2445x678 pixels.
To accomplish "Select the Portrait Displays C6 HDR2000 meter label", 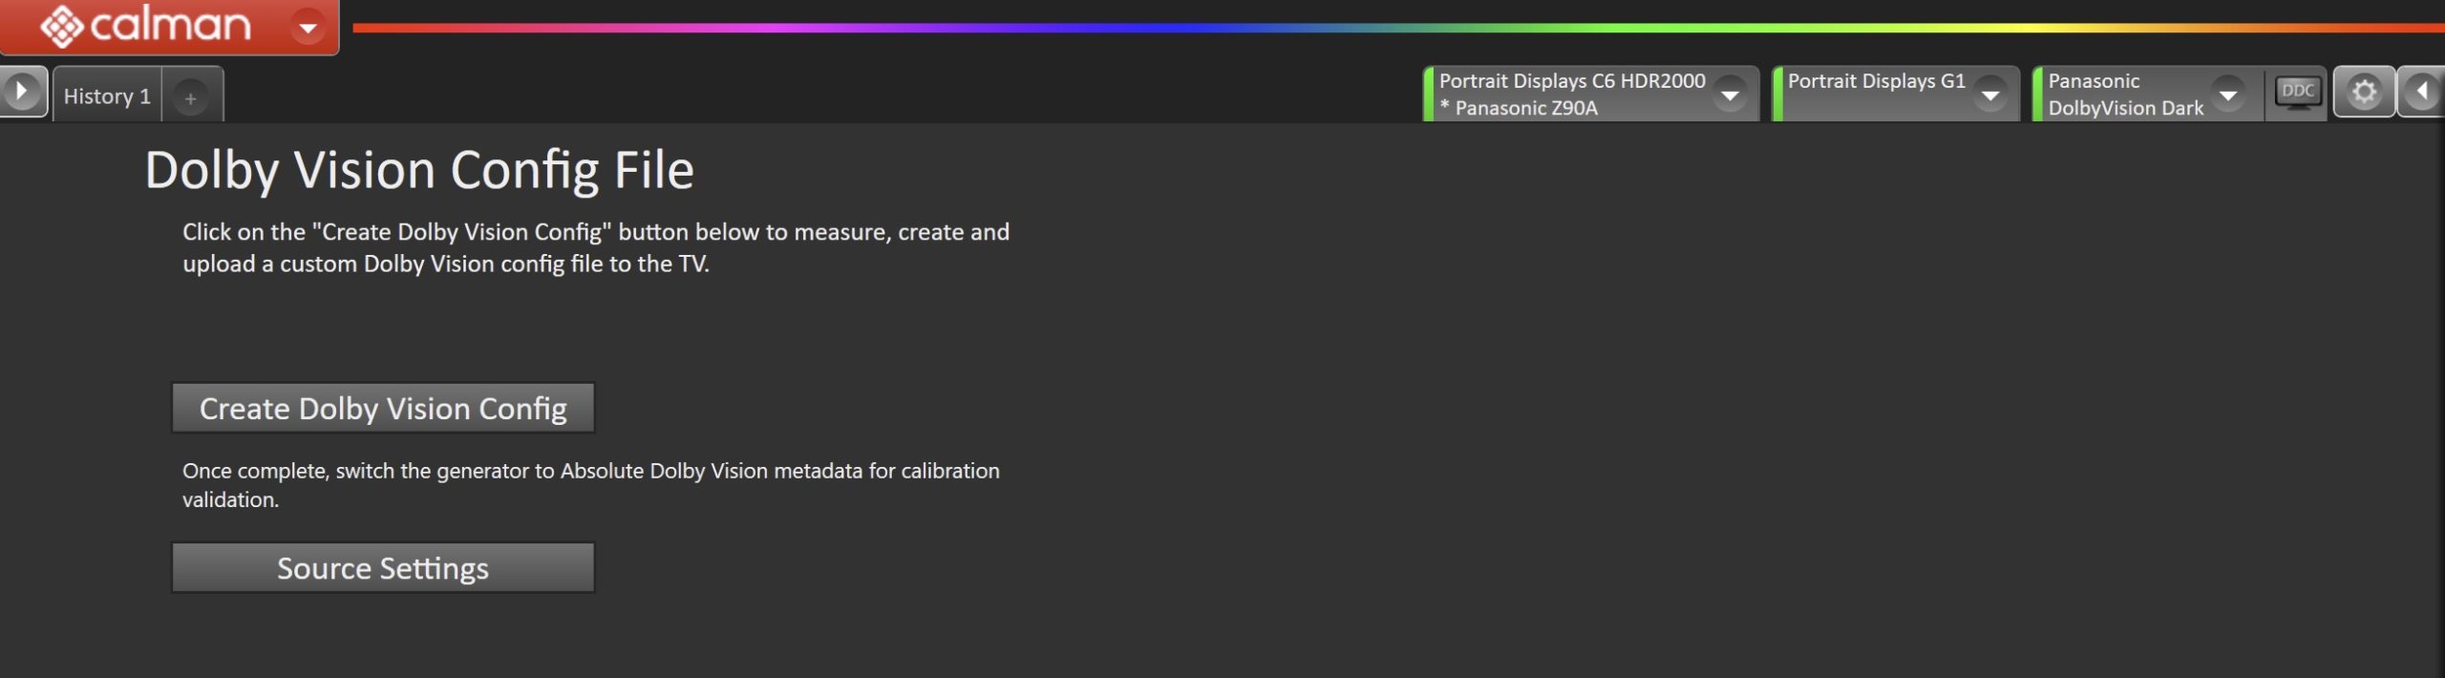I will 1571,81.
